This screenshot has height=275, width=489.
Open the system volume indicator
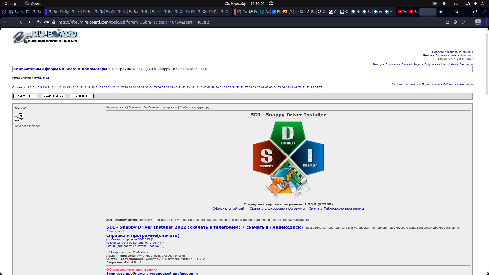(475, 3)
